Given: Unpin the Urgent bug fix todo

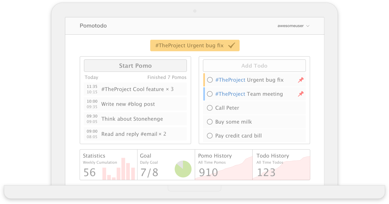Looking at the screenshot, I should click(x=301, y=80).
